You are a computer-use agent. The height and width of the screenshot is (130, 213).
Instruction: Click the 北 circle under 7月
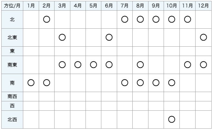(125, 20)
